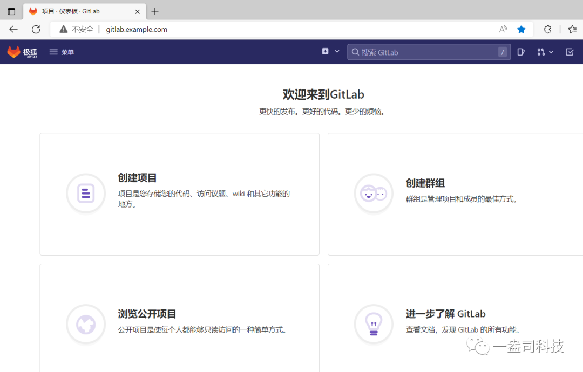Click the 项目是您存储您的代码 description text
This screenshot has width=583, height=372.
[204, 198]
